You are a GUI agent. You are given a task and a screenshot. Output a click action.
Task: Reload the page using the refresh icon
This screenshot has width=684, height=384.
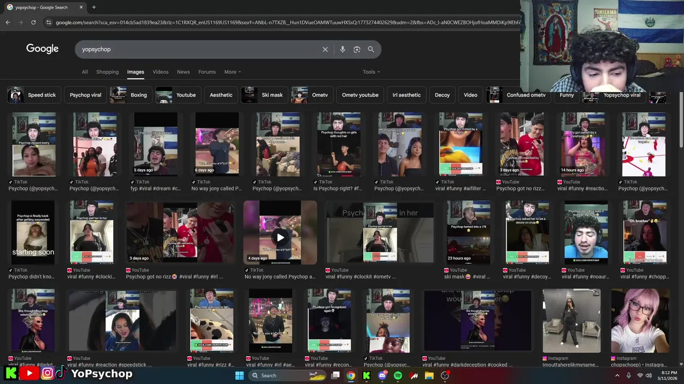tap(33, 22)
